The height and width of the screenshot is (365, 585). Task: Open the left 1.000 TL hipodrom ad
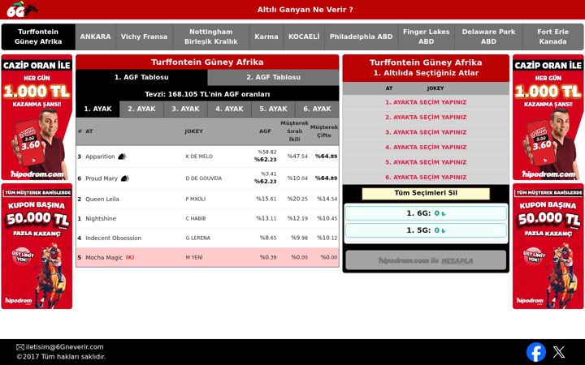[x=37, y=118]
